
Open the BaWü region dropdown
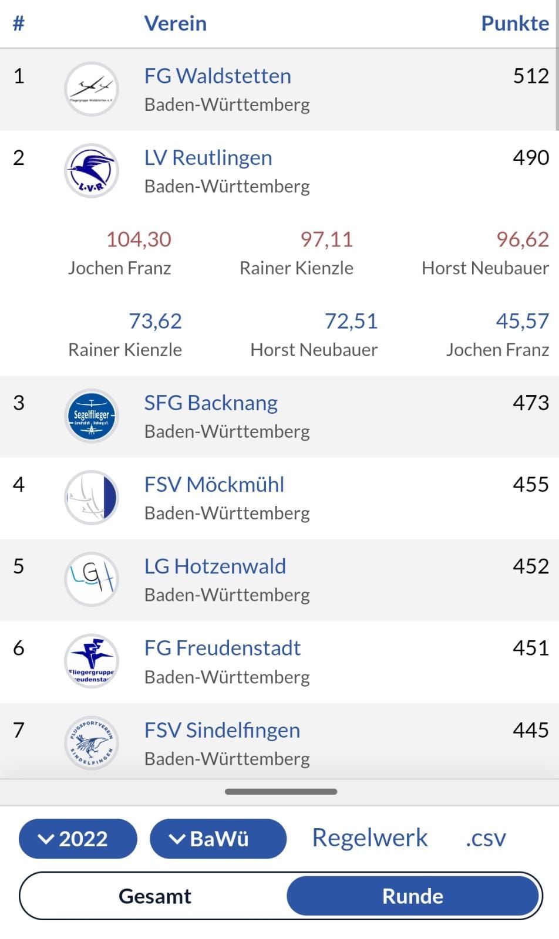pyautogui.click(x=218, y=839)
